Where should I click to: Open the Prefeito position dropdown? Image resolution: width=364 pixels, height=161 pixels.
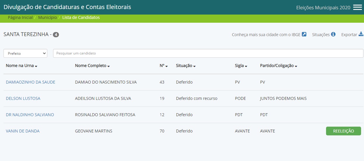click(25, 53)
